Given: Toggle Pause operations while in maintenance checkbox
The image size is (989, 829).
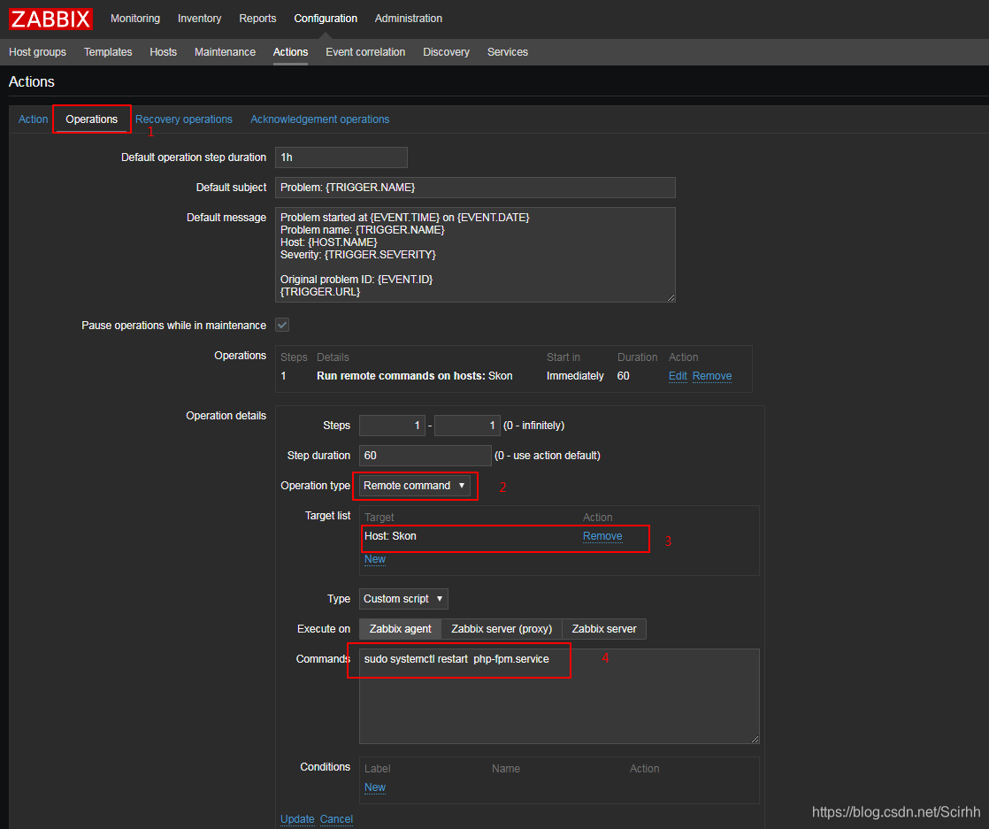Looking at the screenshot, I should [282, 325].
